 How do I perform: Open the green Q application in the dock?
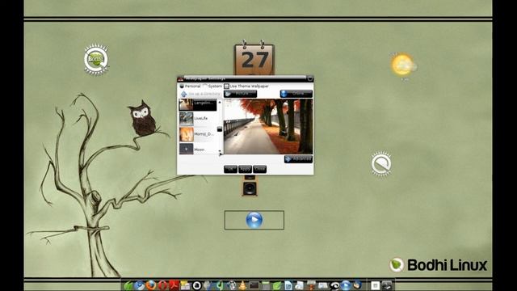click(x=220, y=285)
